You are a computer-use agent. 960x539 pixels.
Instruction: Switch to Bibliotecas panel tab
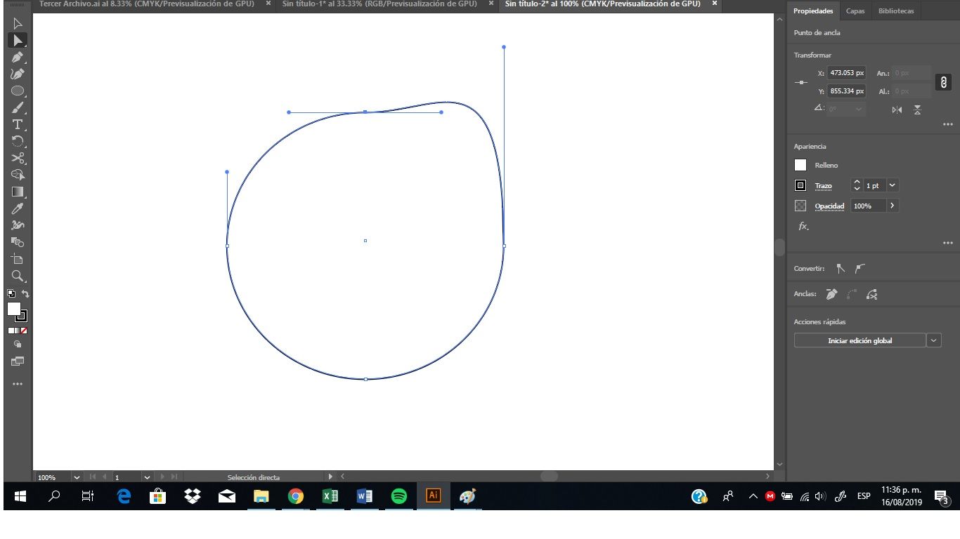point(896,11)
